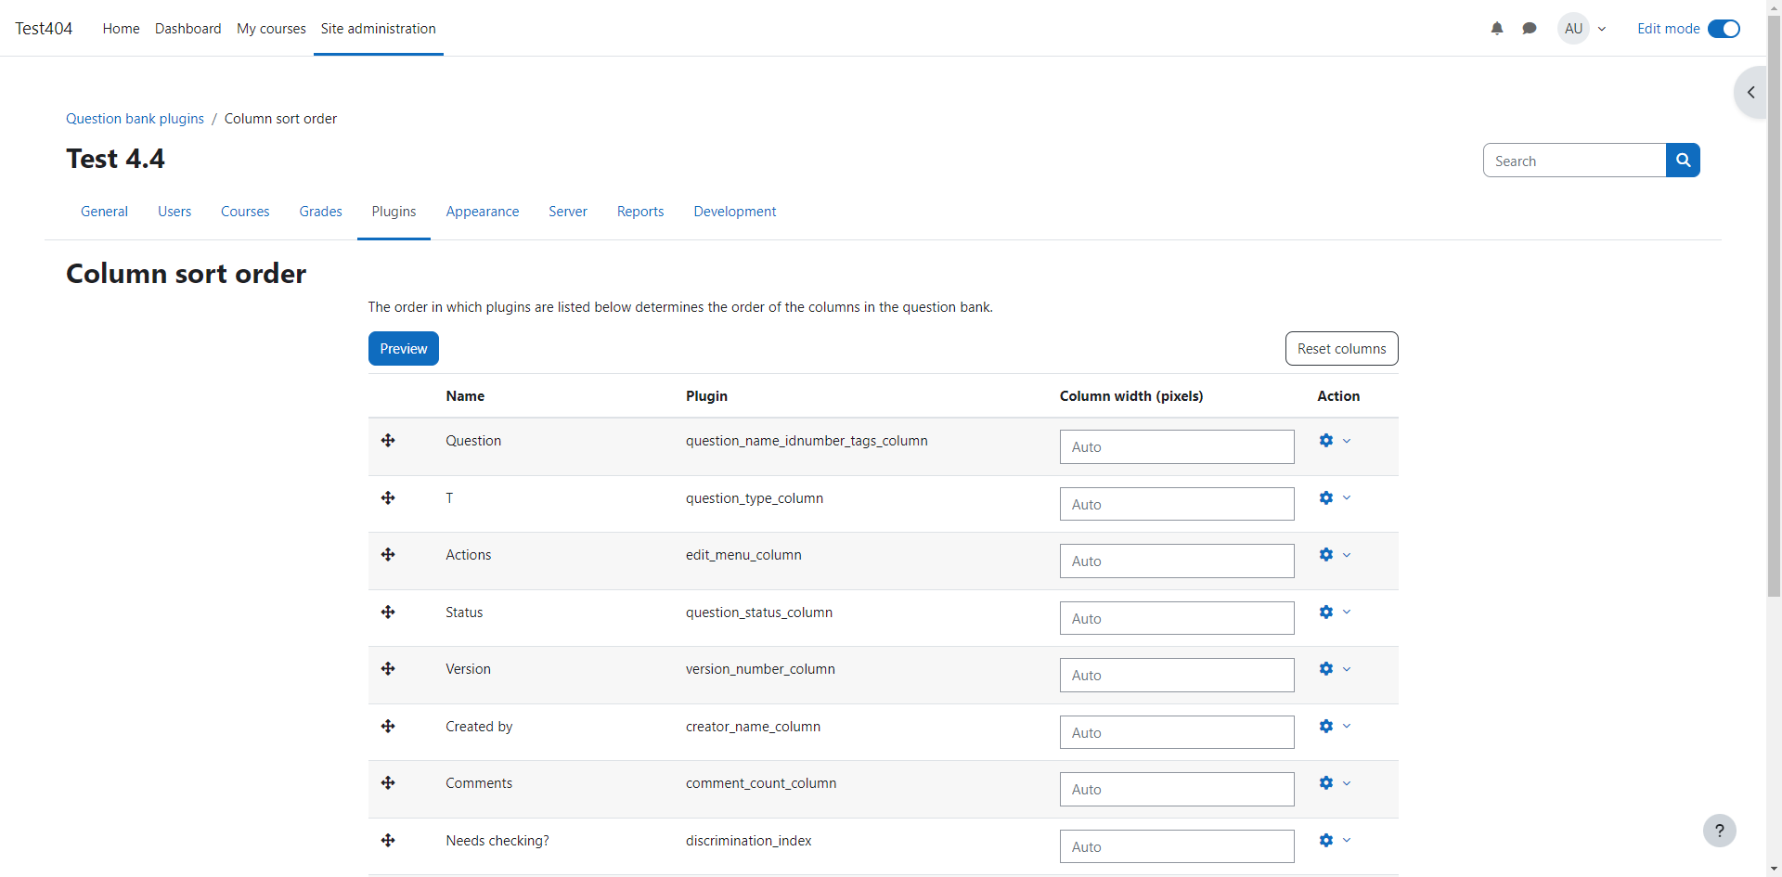Open the gear action menu for Status row
The width and height of the screenshot is (1782, 877).
1335,613
